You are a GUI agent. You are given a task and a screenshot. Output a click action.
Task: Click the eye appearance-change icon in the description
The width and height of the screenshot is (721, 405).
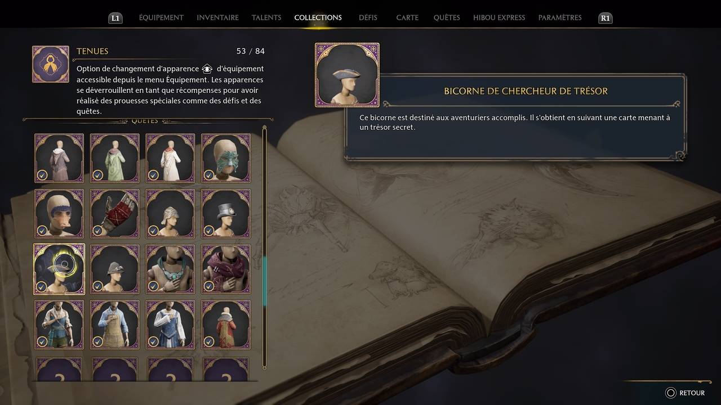point(207,69)
